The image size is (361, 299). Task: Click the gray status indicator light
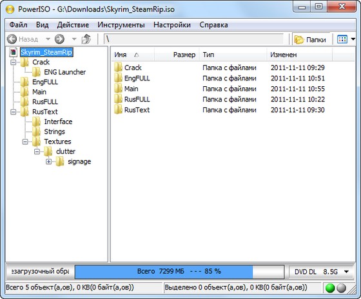click(342, 288)
